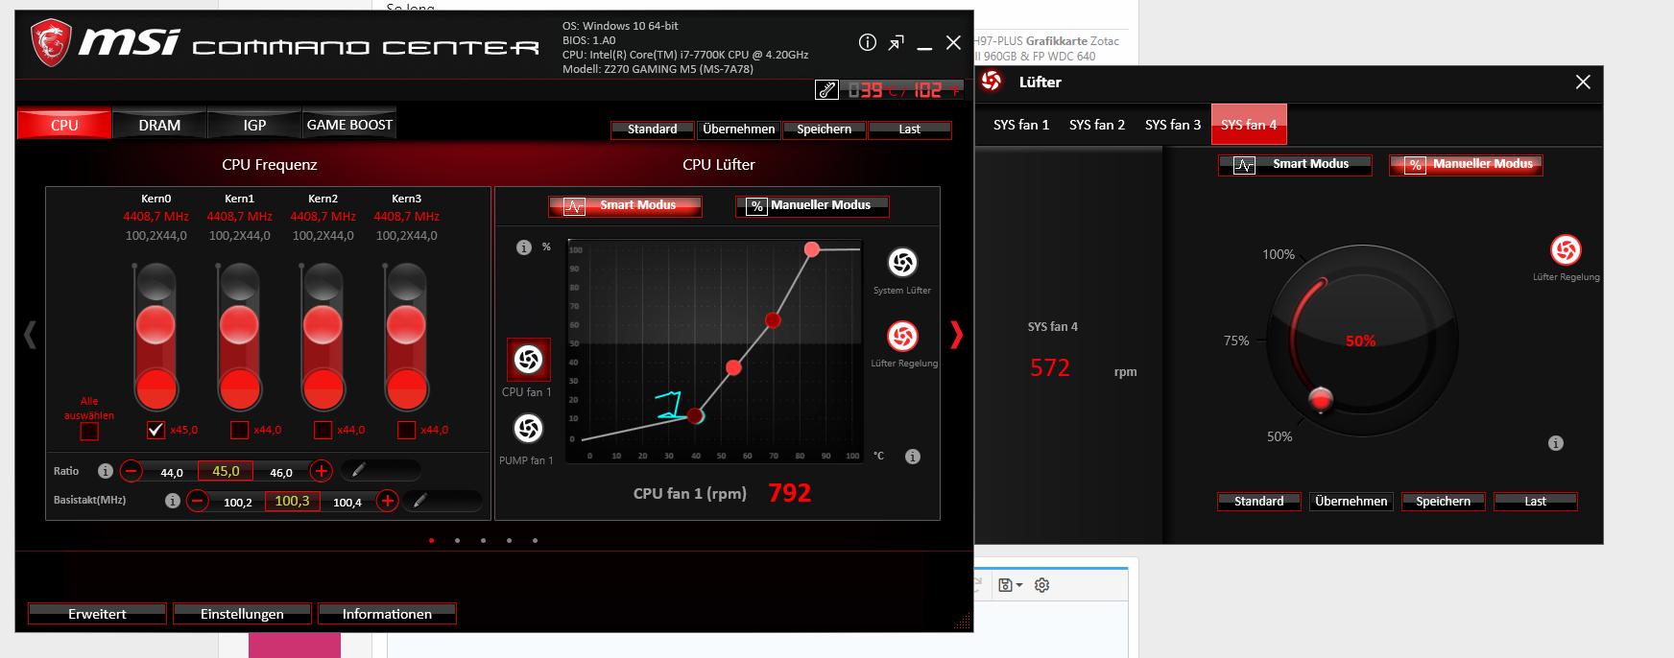1674x658 pixels.
Task: Click the info icon next to Ratio
Action: pyautogui.click(x=106, y=471)
